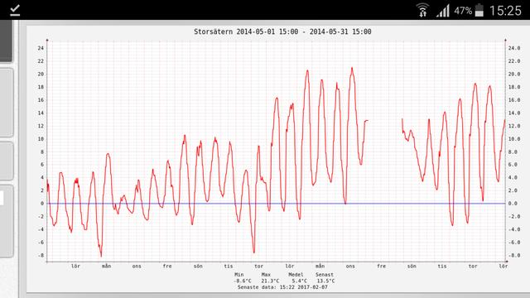Image resolution: width=530 pixels, height=298 pixels.
Task: Tap the 47% battery percentage
Action: tap(463, 11)
